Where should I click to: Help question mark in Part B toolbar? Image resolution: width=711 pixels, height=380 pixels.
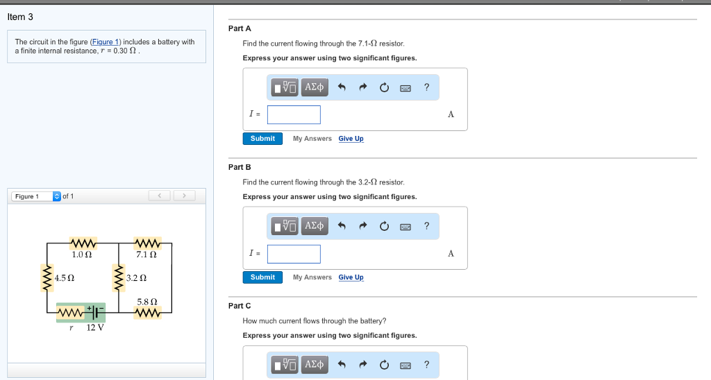click(x=427, y=226)
